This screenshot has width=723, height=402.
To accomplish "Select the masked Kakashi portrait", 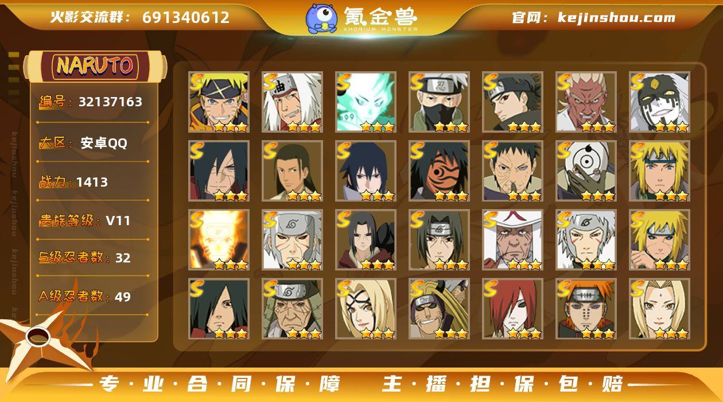I will [439, 102].
